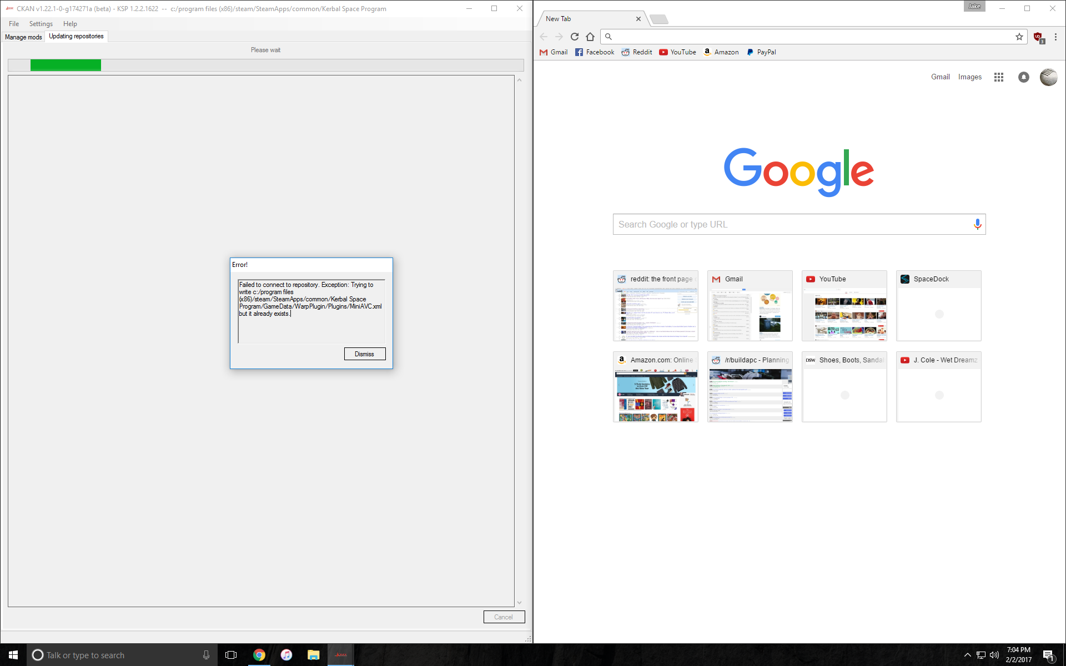Click Chrome forward arrow button

(559, 37)
